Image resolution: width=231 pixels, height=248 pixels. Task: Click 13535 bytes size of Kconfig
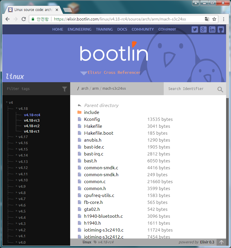(160, 119)
